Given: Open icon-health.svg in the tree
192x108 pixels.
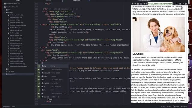Looking at the screenshot, I should click(15, 48).
